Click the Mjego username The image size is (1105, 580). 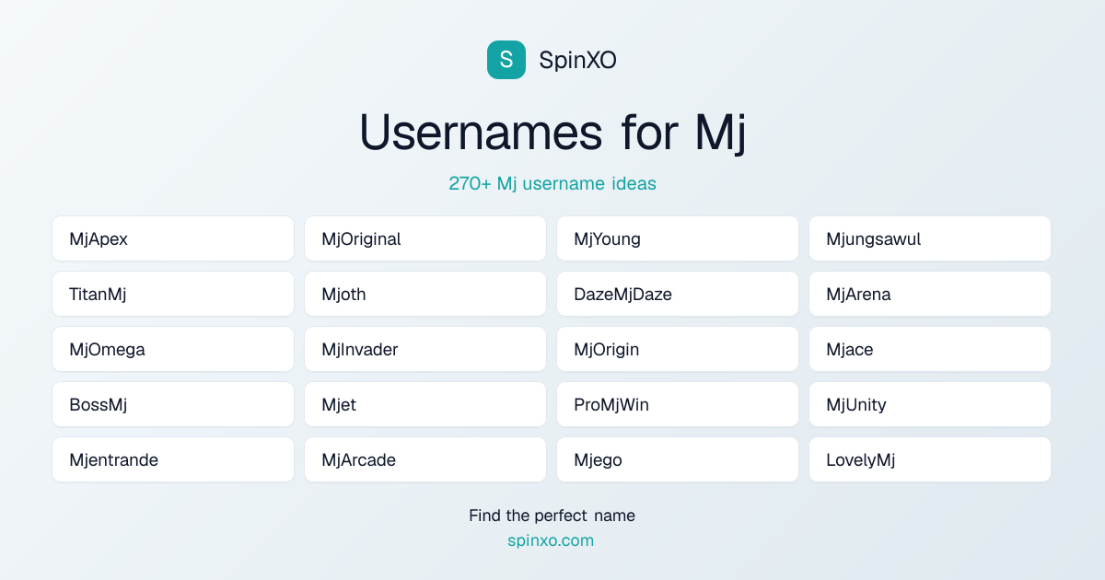point(678,459)
